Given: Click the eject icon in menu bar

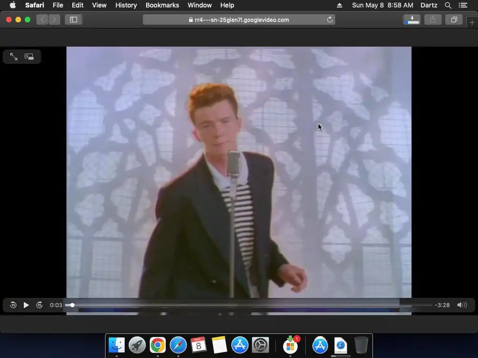Looking at the screenshot, I should pos(339,5).
